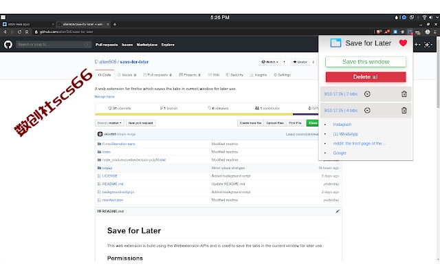Open the repository Settings tab
The width and height of the screenshot is (440, 275).
click(283, 75)
